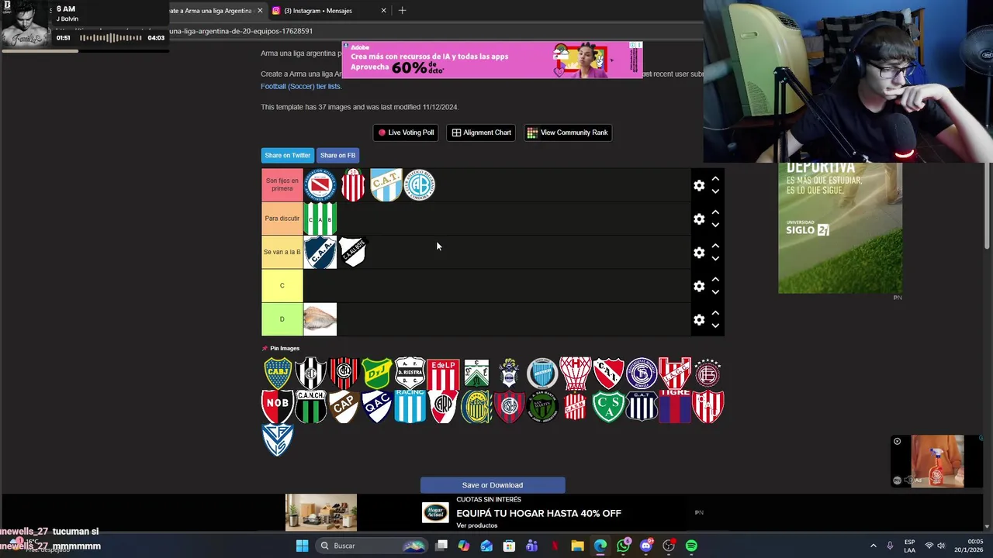The image size is (993, 558).
Task: Open Live Voting Poll
Action: click(x=406, y=133)
